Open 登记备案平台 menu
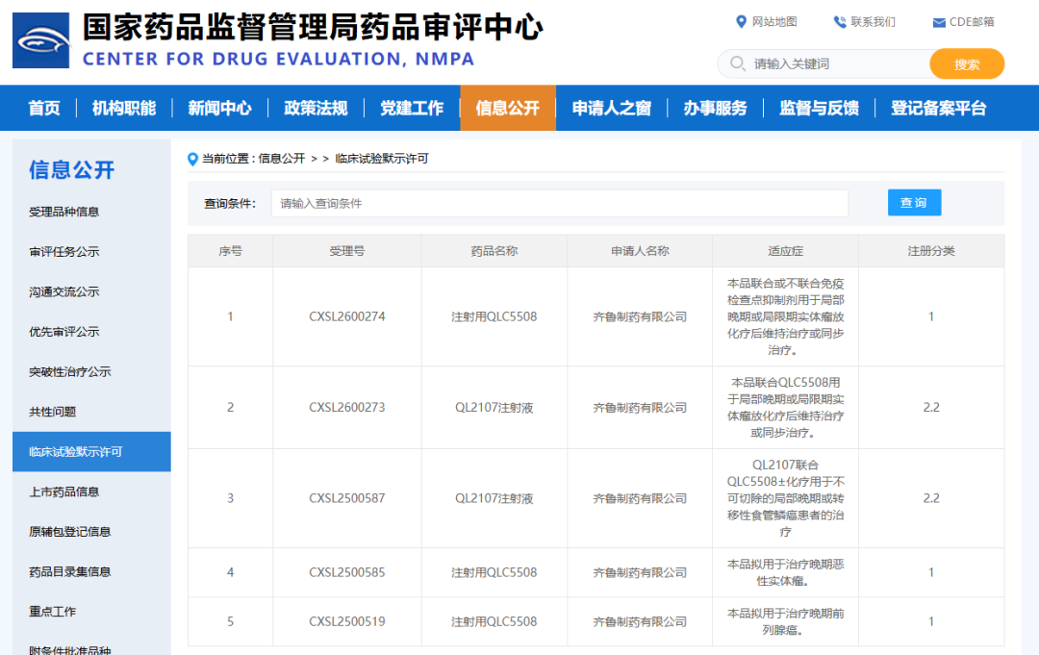This screenshot has width=1039, height=655. [x=938, y=108]
